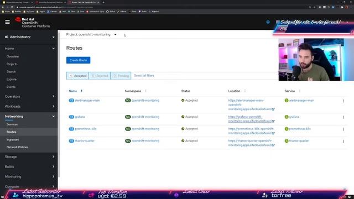Select Routes under Networking

tap(11, 132)
